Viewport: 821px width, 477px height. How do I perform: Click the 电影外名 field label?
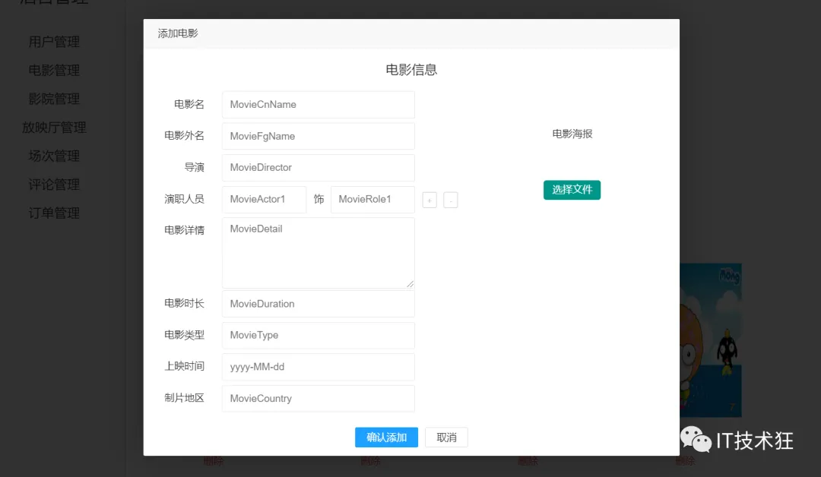pos(184,135)
